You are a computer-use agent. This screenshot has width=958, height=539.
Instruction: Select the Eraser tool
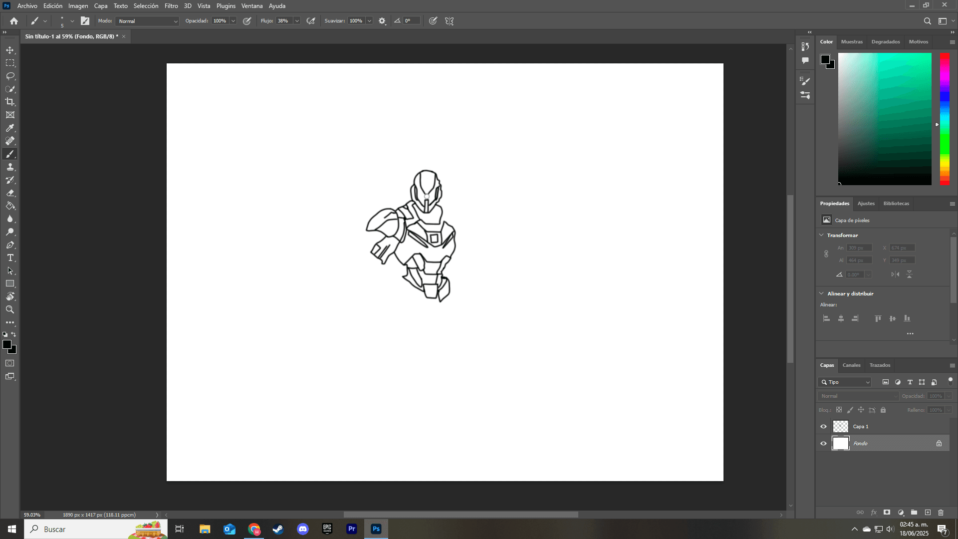[x=10, y=193]
